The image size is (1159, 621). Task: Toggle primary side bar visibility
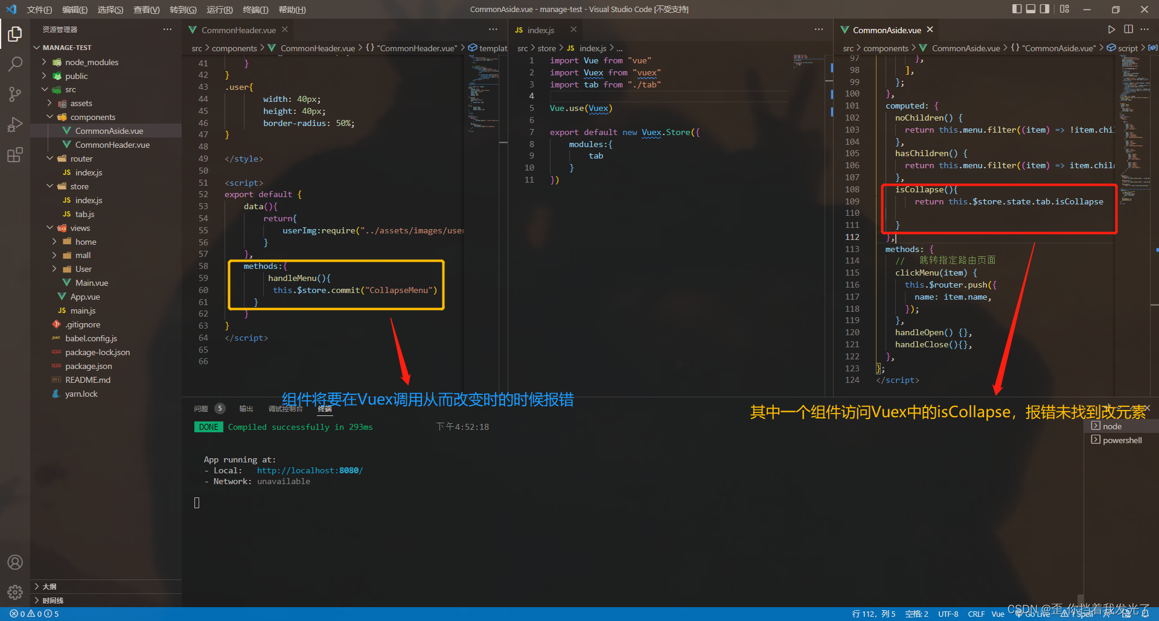tap(1017, 9)
